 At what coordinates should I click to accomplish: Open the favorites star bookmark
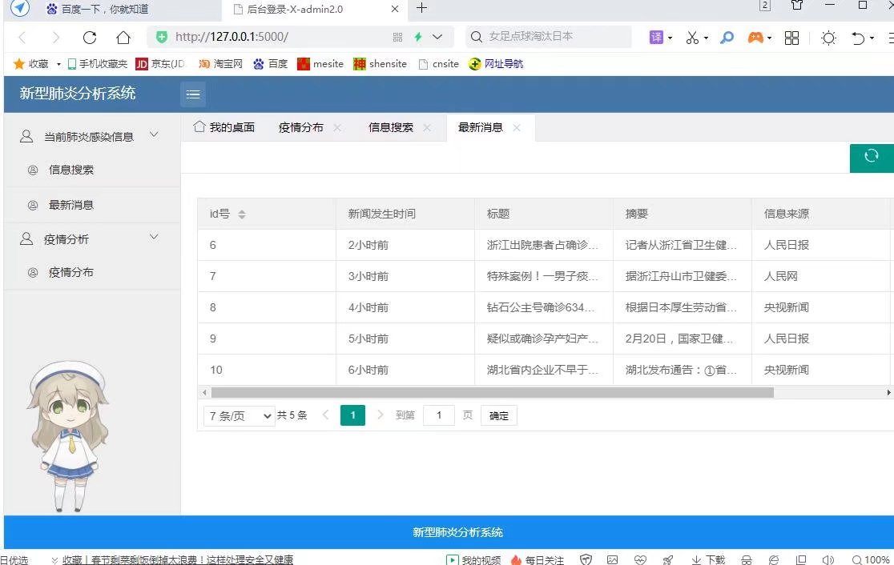[x=18, y=64]
